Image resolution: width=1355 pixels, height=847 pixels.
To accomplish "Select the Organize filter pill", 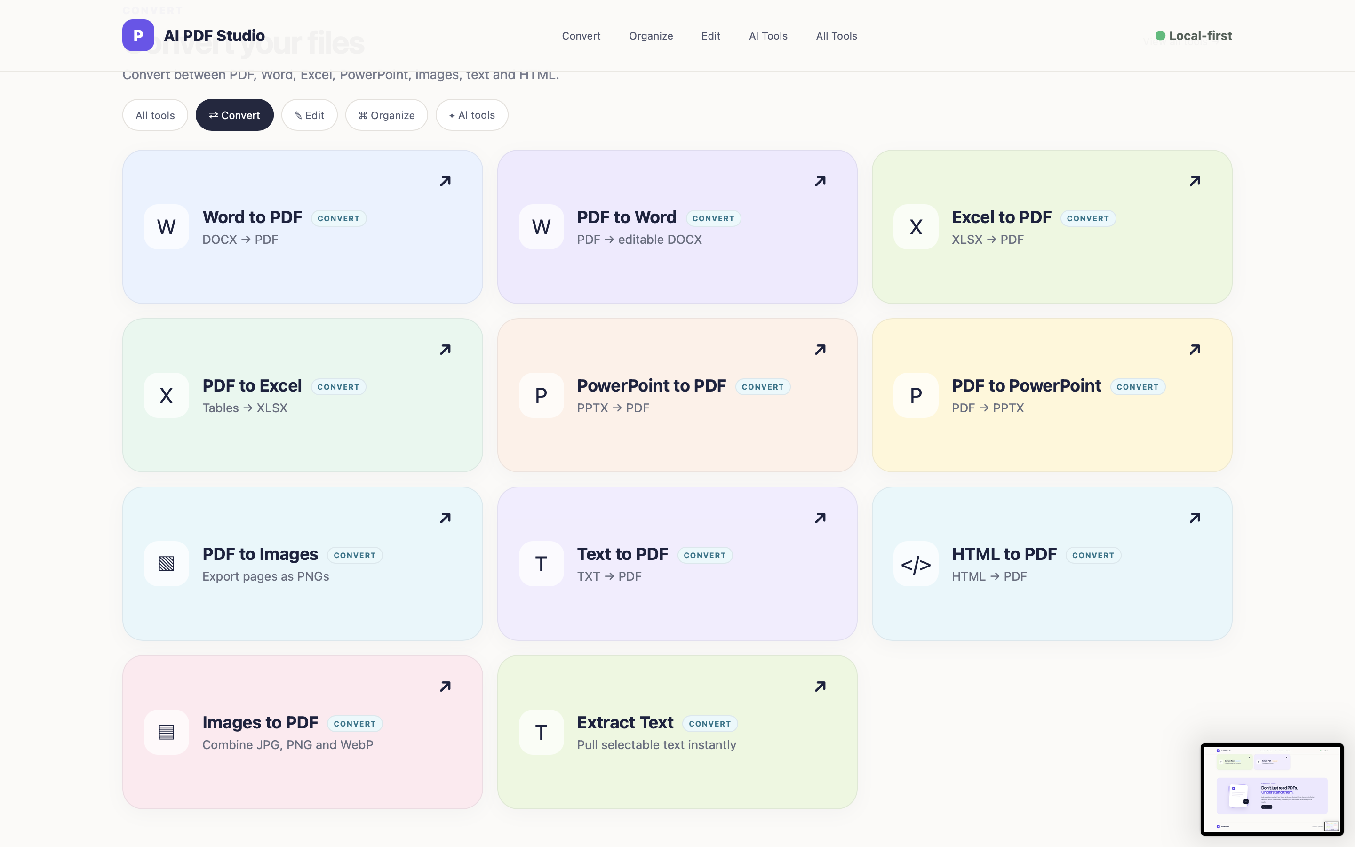I will pos(386,115).
